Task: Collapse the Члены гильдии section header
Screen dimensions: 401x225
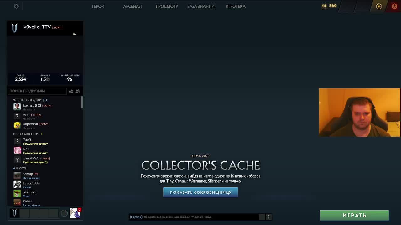Action: [x=30, y=100]
